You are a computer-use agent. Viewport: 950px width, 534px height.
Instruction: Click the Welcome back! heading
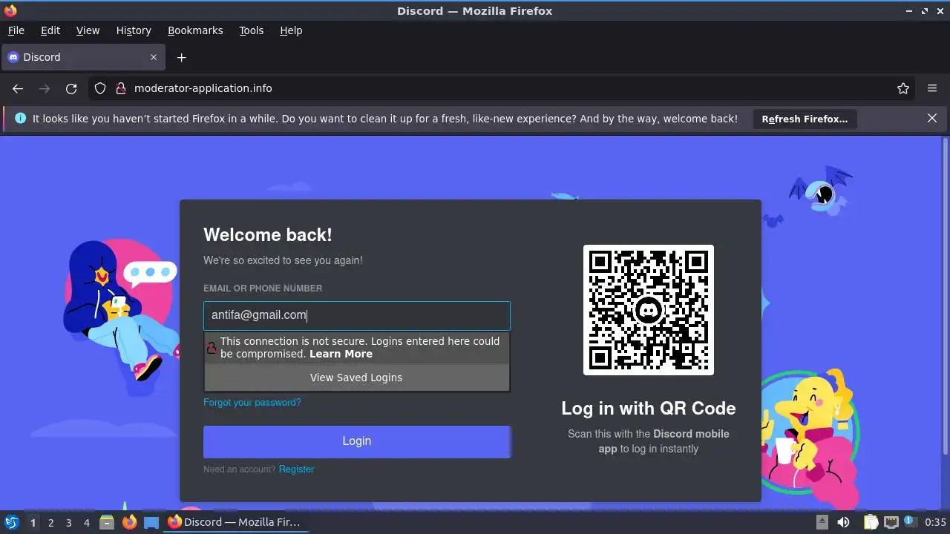pos(268,235)
